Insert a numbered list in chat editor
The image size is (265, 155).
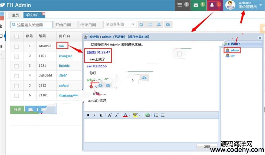156,115
